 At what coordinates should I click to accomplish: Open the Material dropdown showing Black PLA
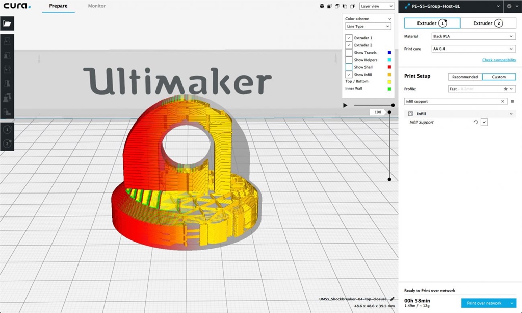point(474,36)
